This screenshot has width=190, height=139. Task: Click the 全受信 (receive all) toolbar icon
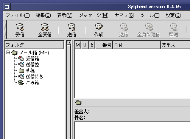click(45, 27)
